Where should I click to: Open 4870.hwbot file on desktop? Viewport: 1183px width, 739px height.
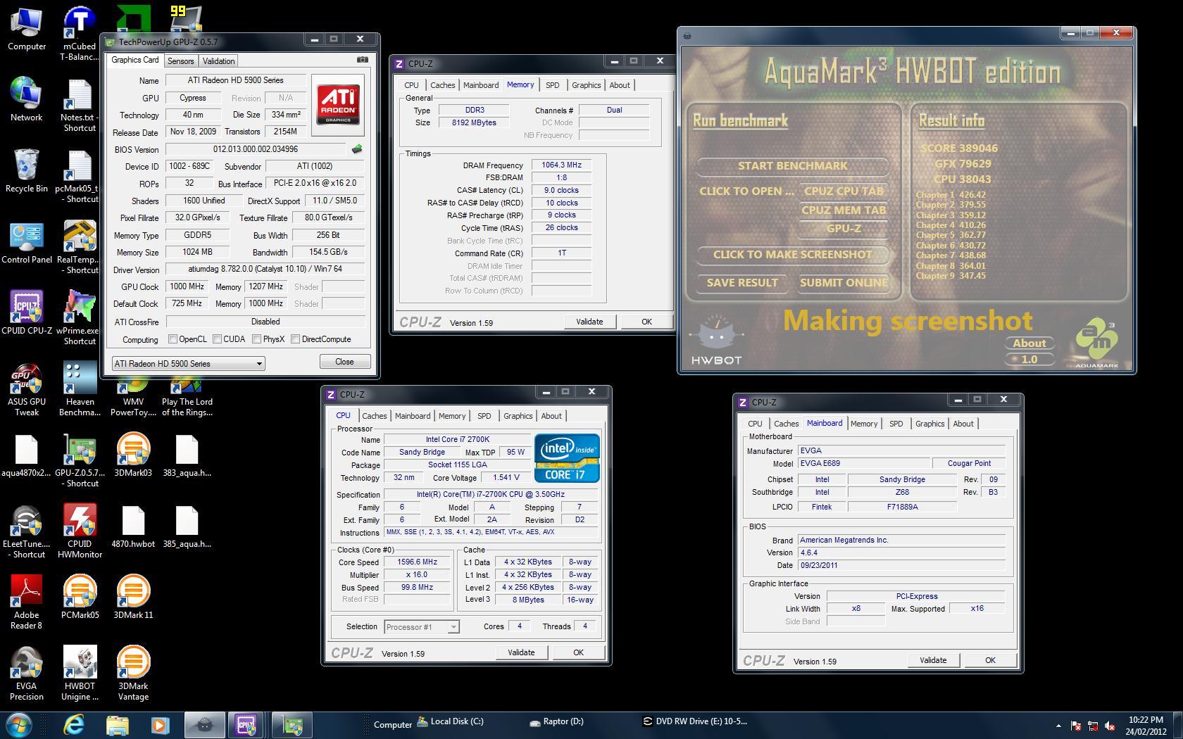133,526
